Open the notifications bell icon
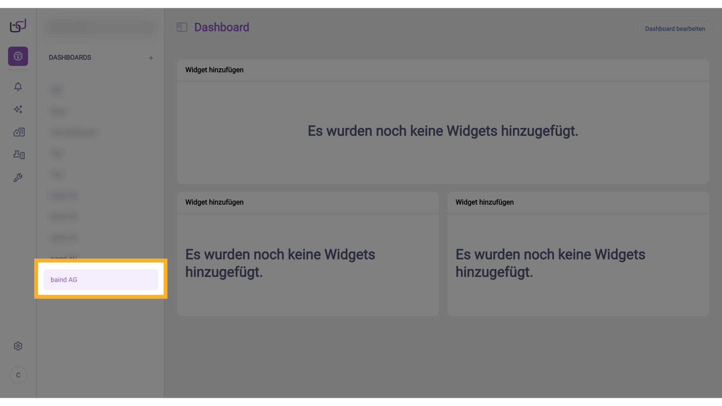 click(x=18, y=86)
